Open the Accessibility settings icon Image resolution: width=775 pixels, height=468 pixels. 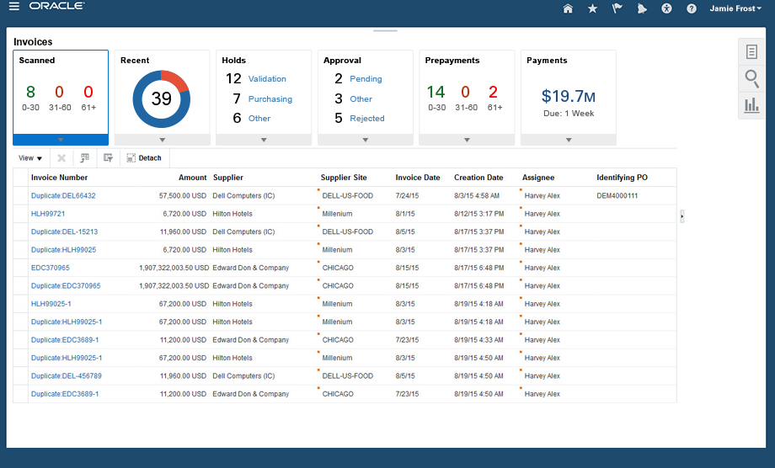[x=666, y=8]
